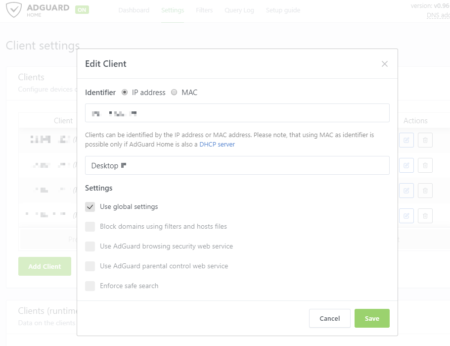Viewport: 450px width, 346px height.
Task: Close the Edit Client dialog
Action: [385, 64]
